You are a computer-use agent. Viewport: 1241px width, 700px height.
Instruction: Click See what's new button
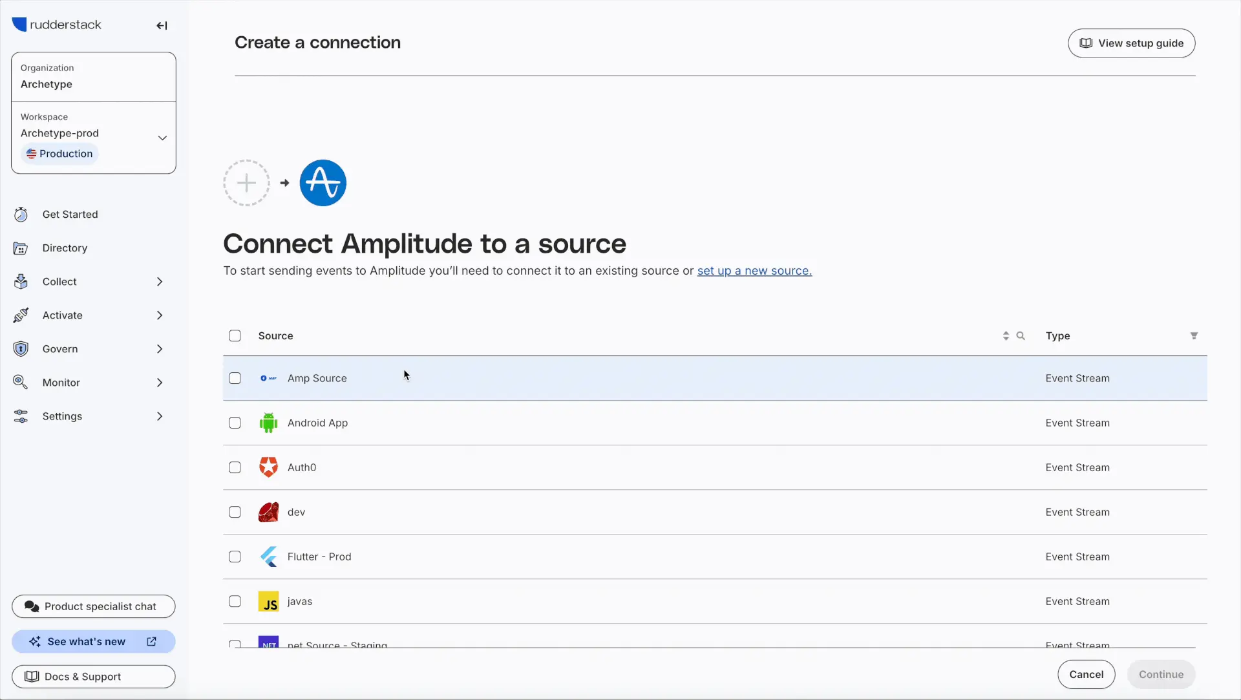[x=94, y=641]
